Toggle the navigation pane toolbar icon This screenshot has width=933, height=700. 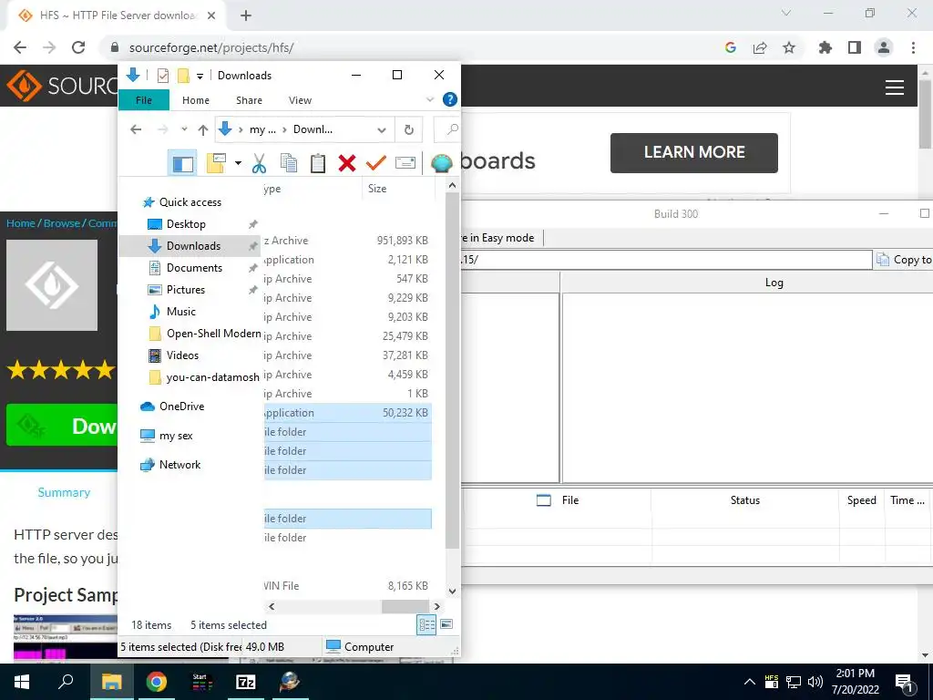click(182, 162)
